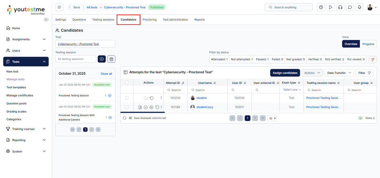Click the Assign candidates button
Screen dimensions: 380x178
[285, 73]
